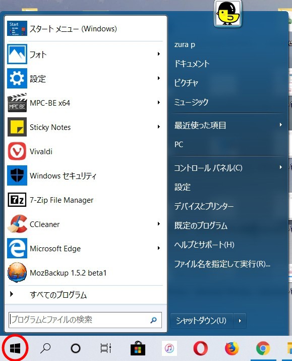Click the シャットダウン(U) button
The height and width of the screenshot is (361, 292).
pyautogui.click(x=201, y=321)
